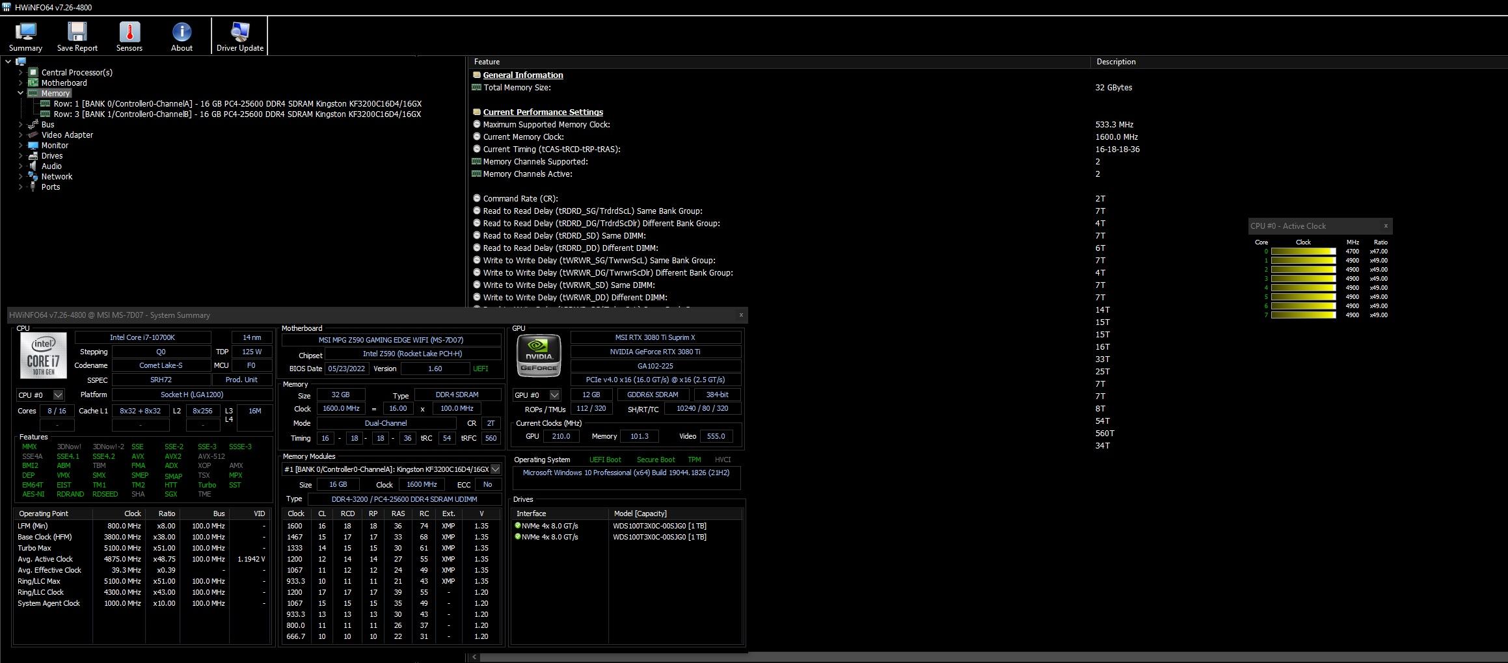Click the Description column header
This screenshot has width=1508, height=663.
point(1116,62)
